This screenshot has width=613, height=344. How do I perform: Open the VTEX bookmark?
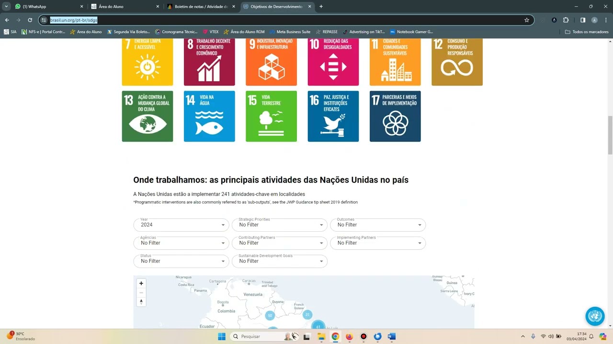tap(211, 32)
